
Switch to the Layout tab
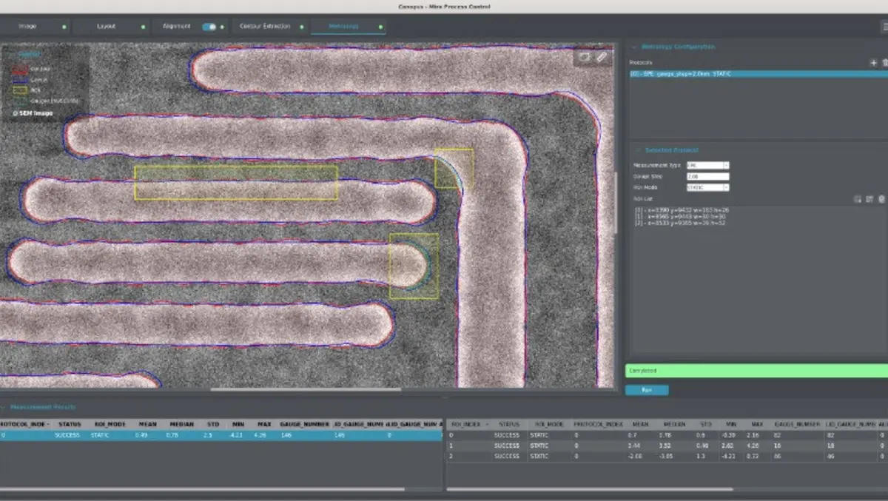[x=107, y=27]
